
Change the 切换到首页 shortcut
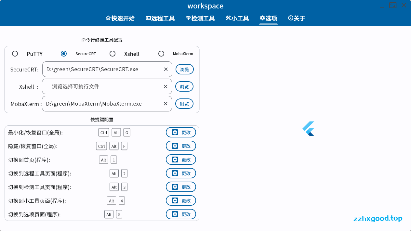click(x=181, y=160)
